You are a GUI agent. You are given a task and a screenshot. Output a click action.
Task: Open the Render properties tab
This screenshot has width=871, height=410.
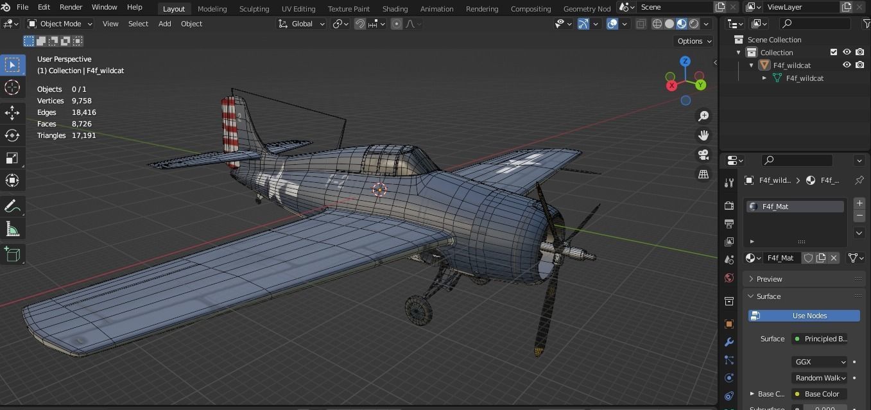click(x=729, y=205)
